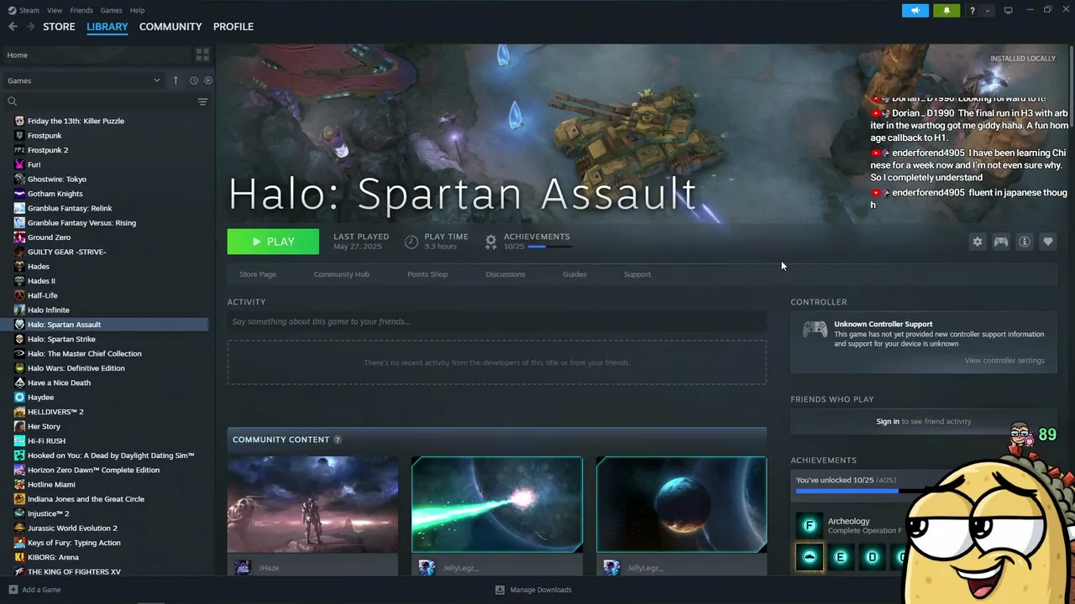Screen dimensions: 1075x604
Task: Open the blue announcements megaphone
Action: tap(915, 11)
